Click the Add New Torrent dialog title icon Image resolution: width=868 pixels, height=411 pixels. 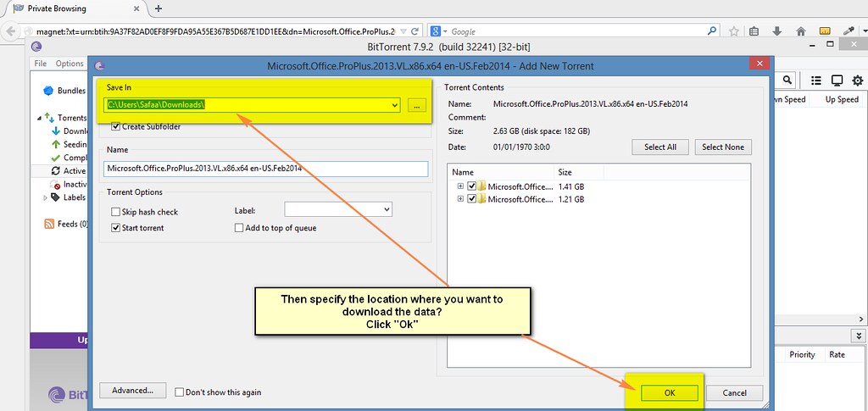tap(100, 66)
